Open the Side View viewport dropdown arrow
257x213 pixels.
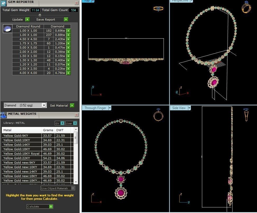[189, 108]
